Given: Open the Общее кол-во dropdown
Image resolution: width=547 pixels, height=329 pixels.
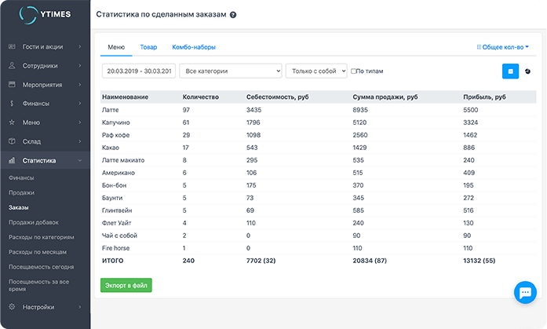Looking at the screenshot, I should 502,47.
